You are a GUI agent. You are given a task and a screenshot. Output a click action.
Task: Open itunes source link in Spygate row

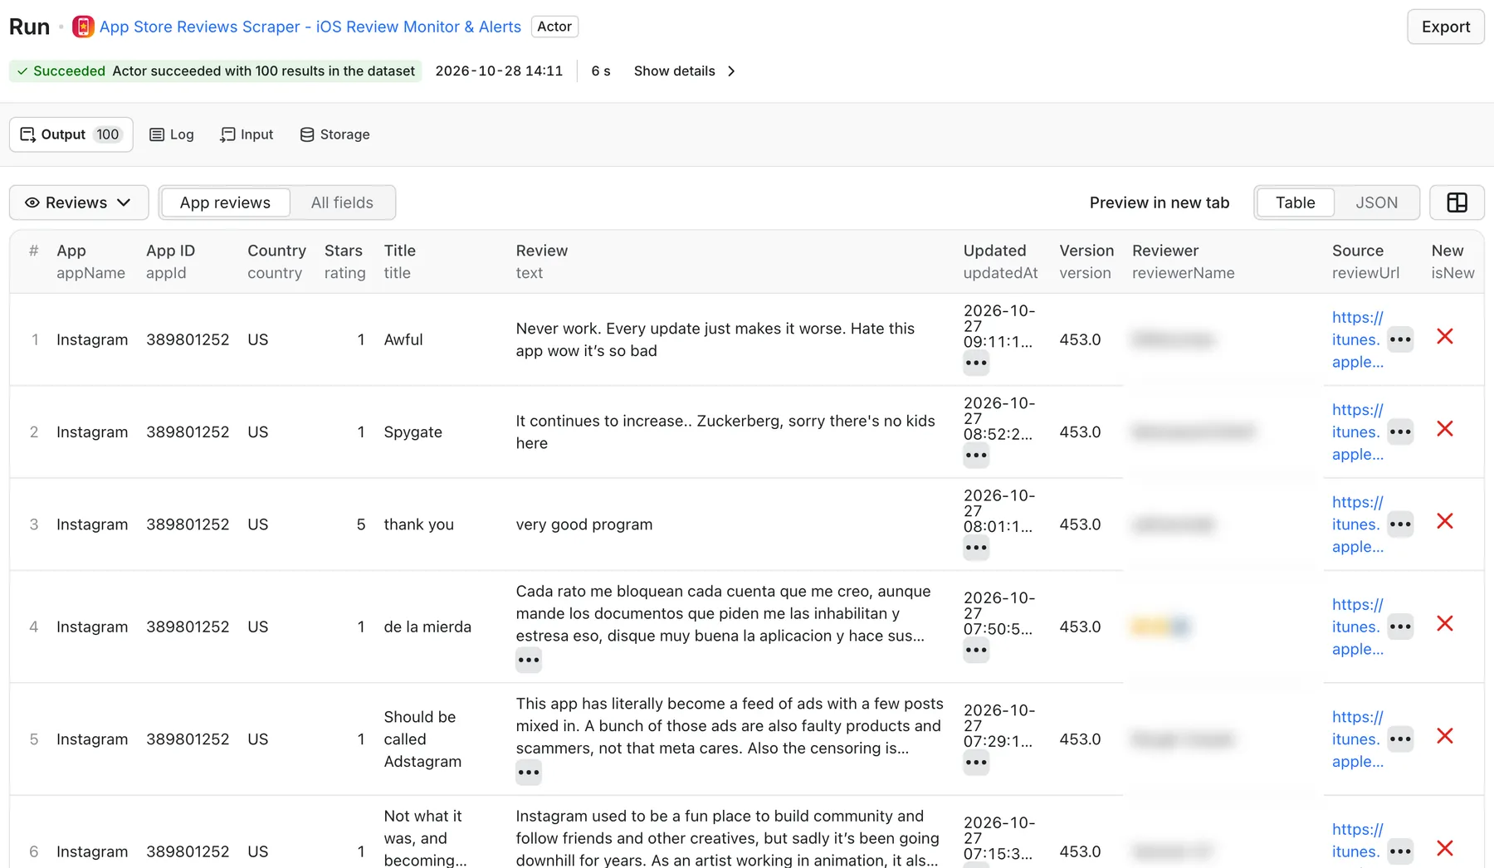(x=1357, y=432)
